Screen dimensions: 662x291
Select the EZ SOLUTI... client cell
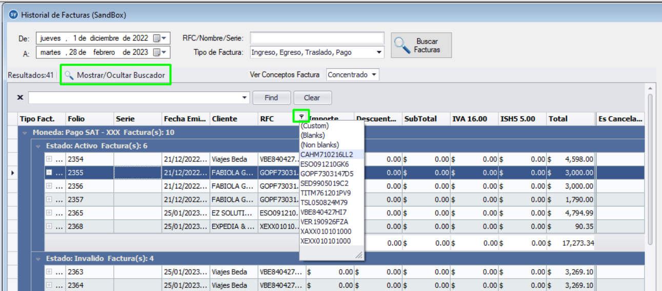(x=234, y=213)
